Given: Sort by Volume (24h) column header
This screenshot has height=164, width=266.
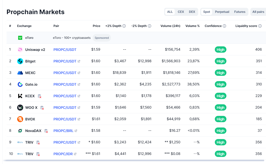Looking at the screenshot, I should tap(170, 26).
